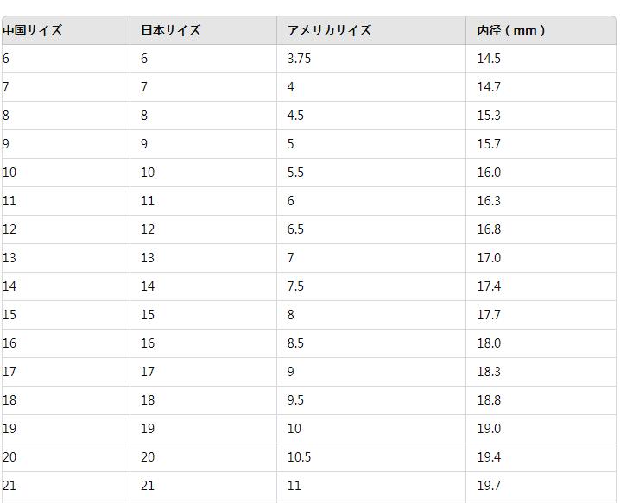The image size is (620, 503).
Task: Select the American size 6.5 cell
Action: click(295, 229)
